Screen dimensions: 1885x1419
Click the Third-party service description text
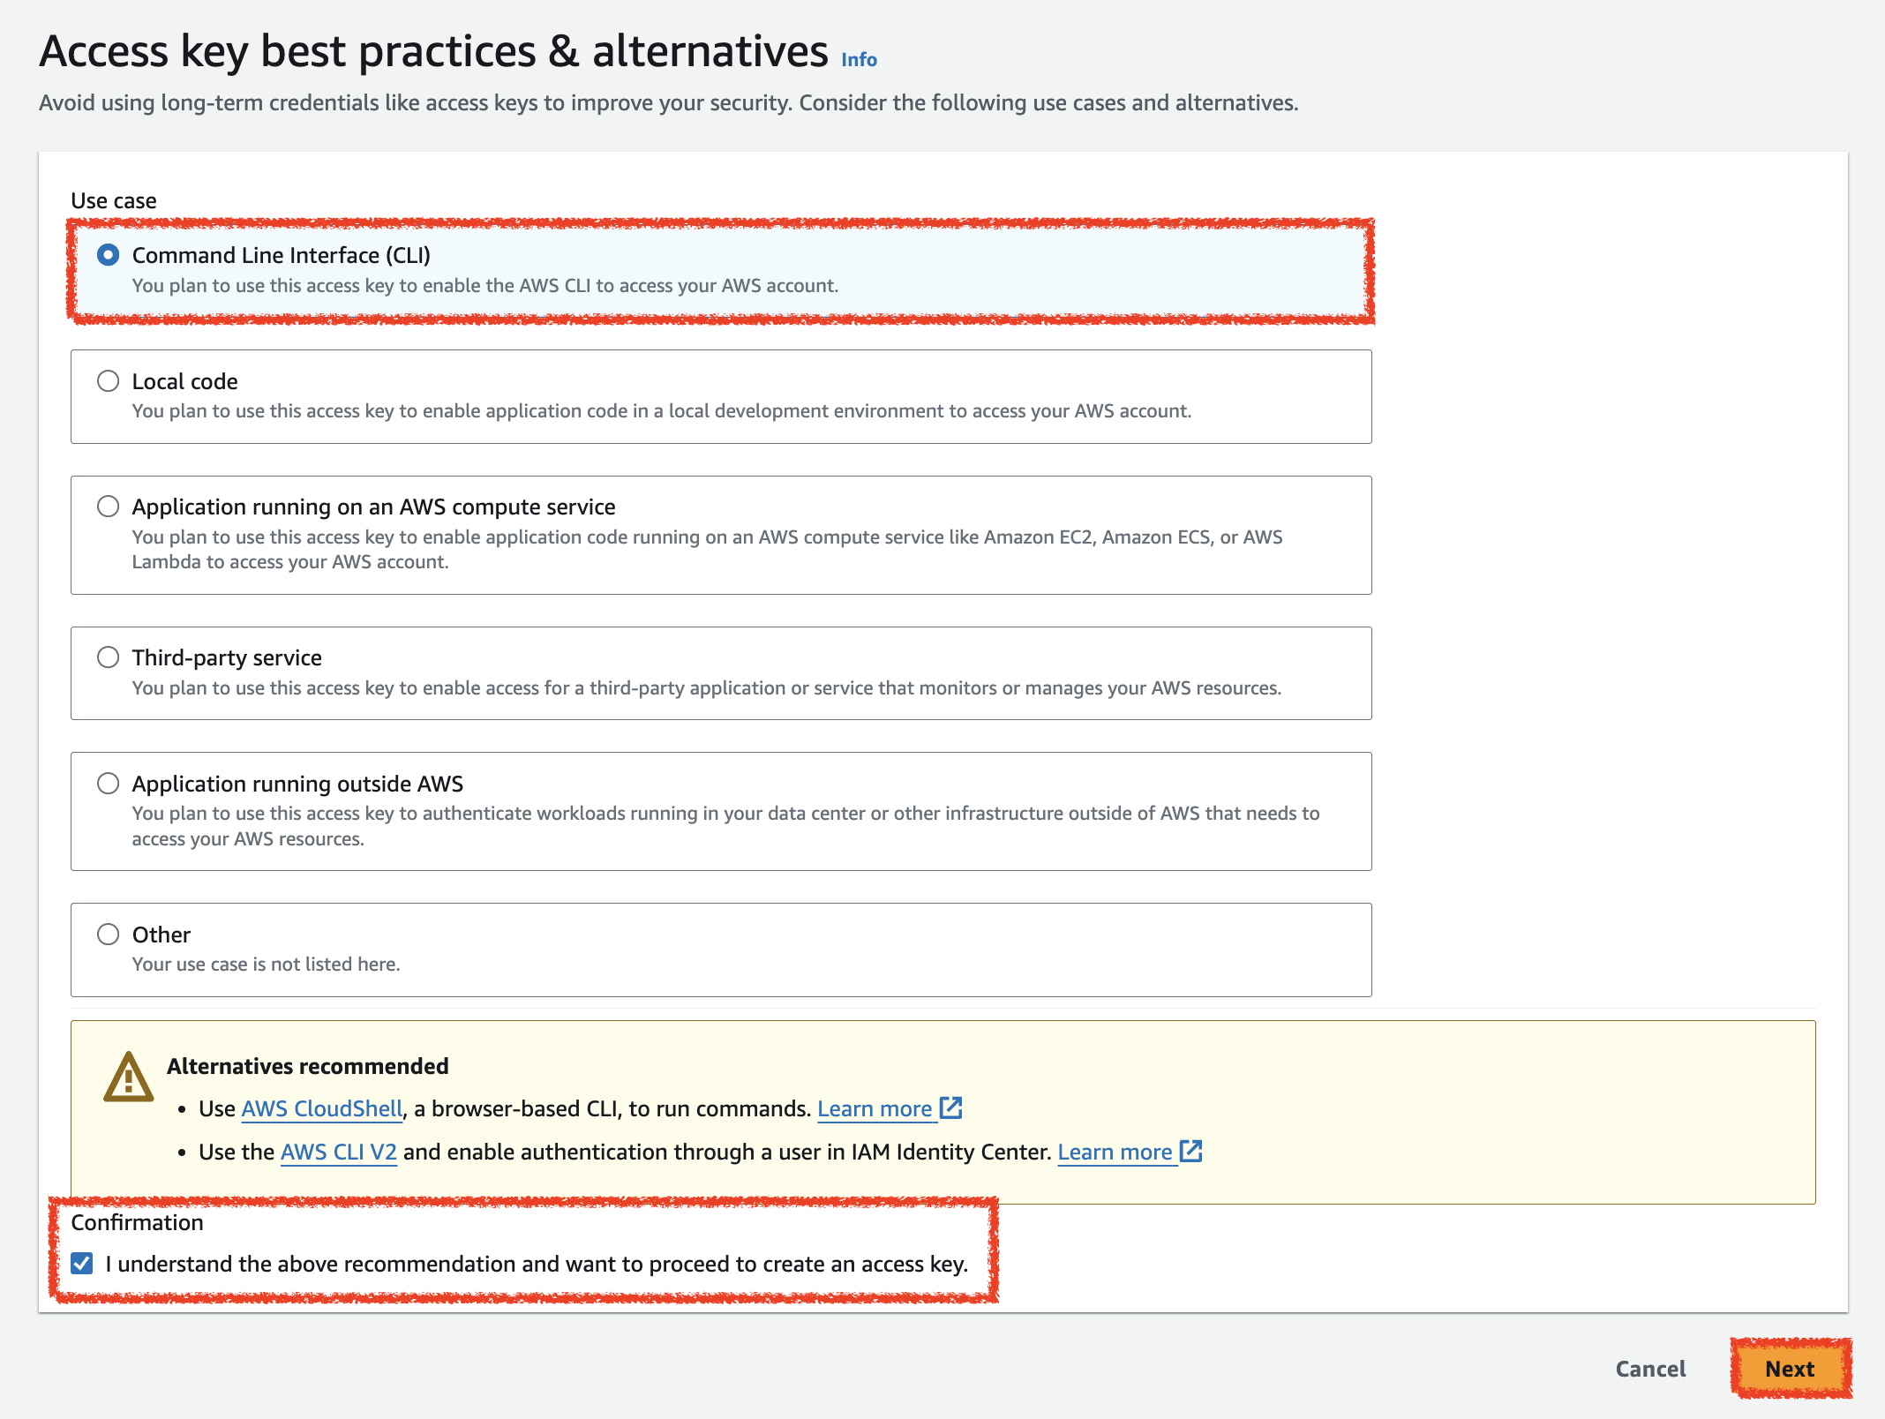707,688
